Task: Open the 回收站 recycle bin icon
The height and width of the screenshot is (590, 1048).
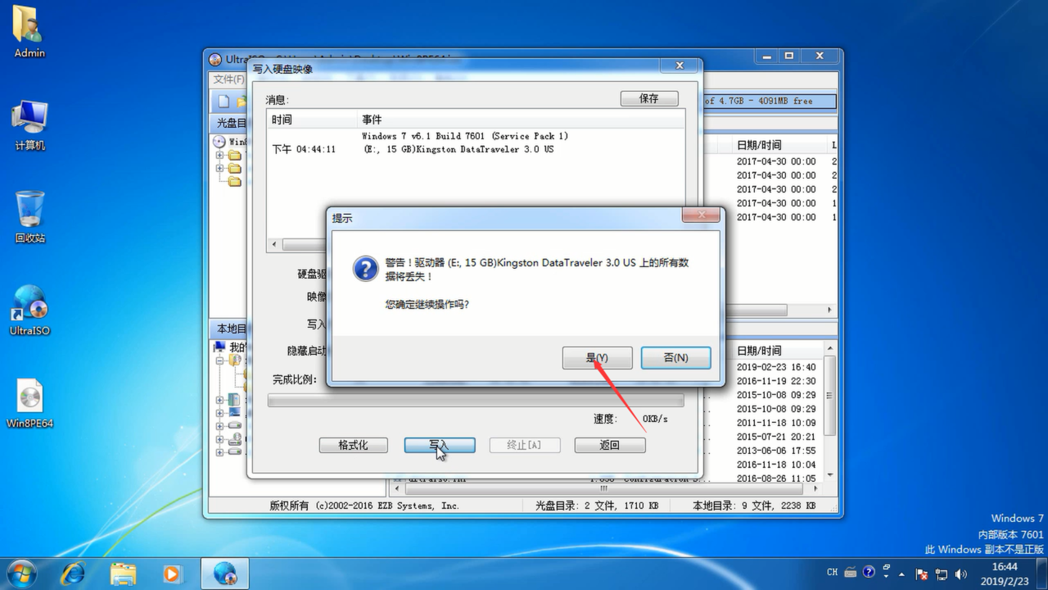Action: [x=29, y=217]
